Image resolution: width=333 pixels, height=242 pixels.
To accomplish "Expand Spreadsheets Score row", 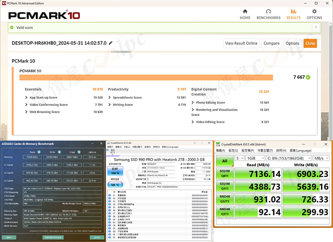I will [109, 97].
